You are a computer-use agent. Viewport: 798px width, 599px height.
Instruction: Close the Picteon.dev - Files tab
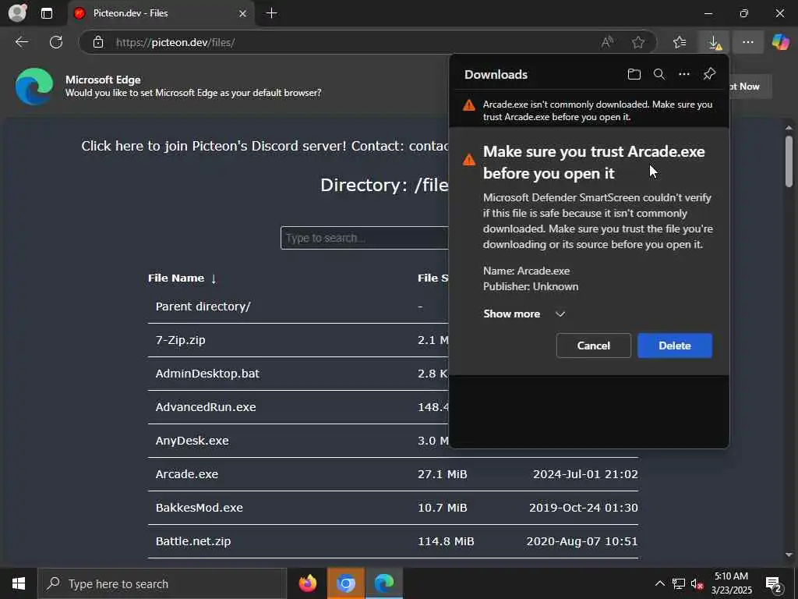pos(243,14)
